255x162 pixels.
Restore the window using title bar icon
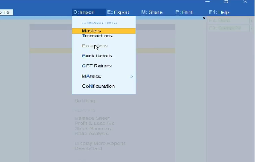(226, 2)
